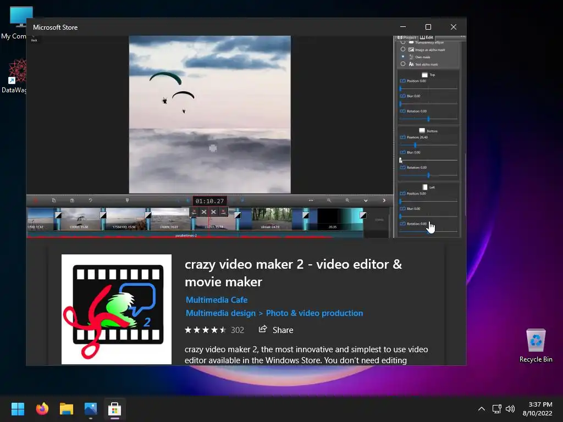Click the parallettimes-2 audio track
This screenshot has height=422, width=563.
[195, 235]
